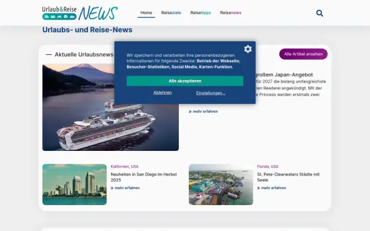
Task: Open headline Neuheiten in San Diego im Herbst 2025
Action: 144,177
